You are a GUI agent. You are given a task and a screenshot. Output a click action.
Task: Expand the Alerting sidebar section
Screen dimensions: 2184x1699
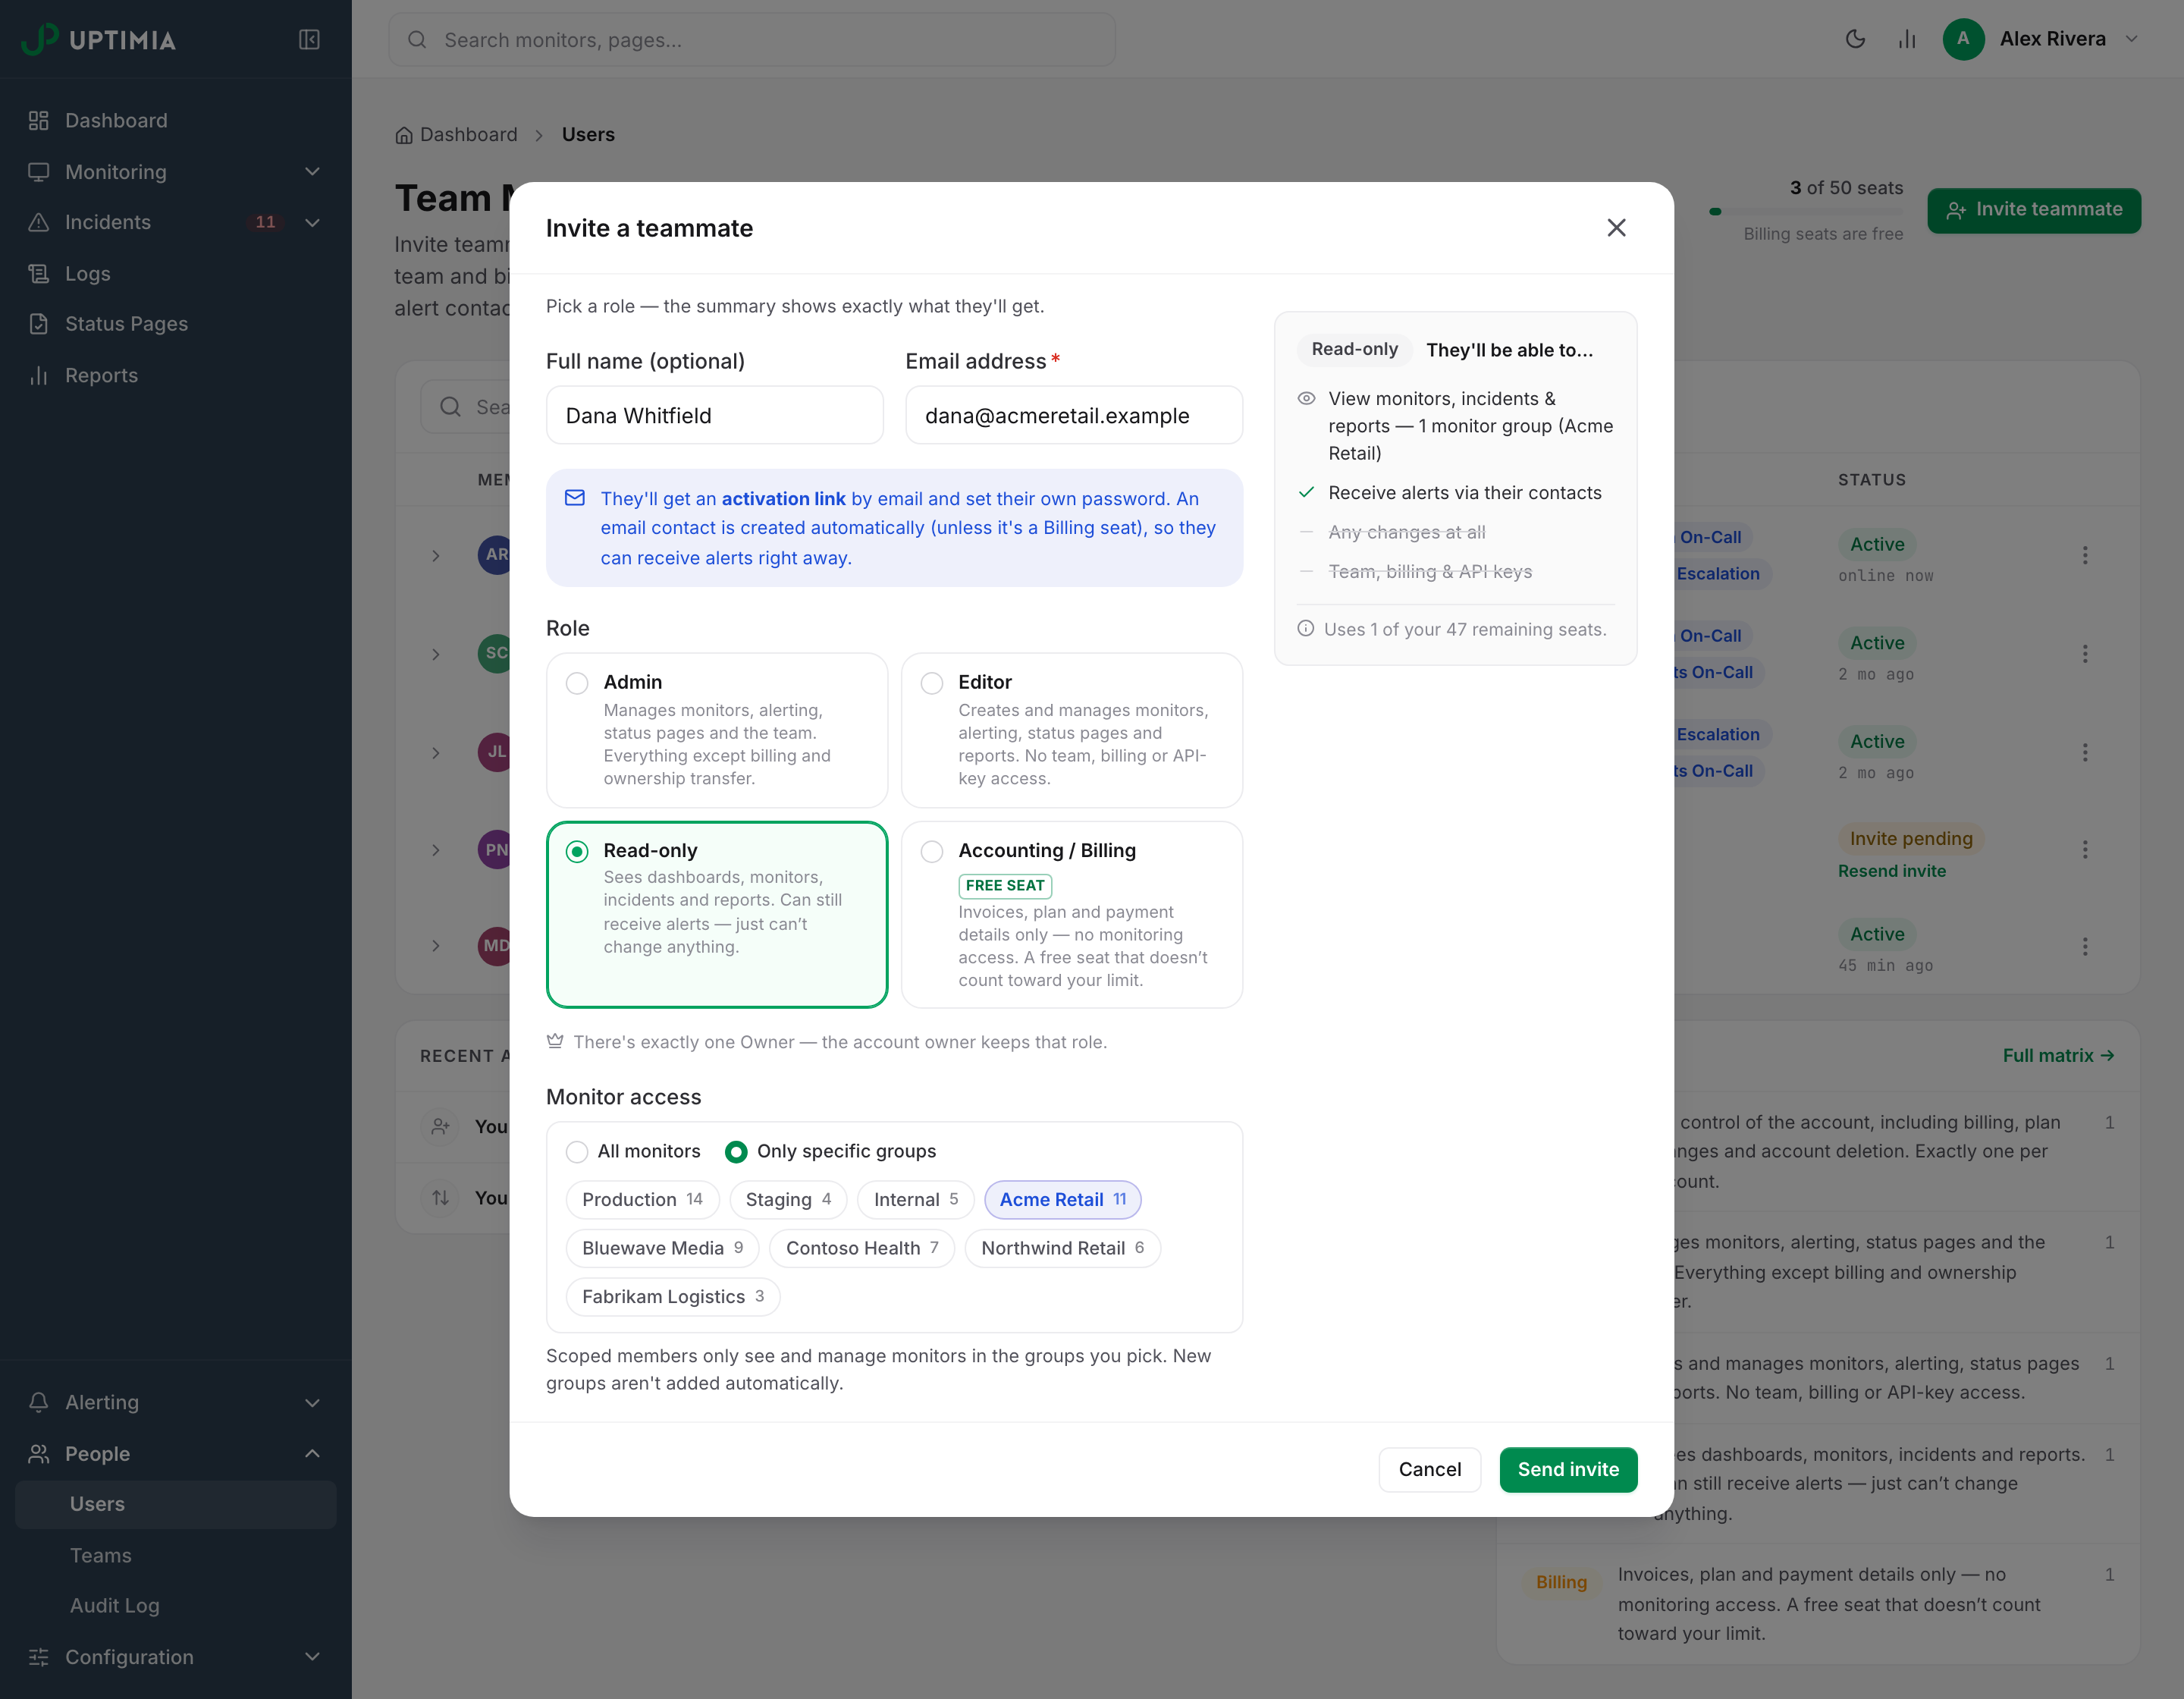176,1402
